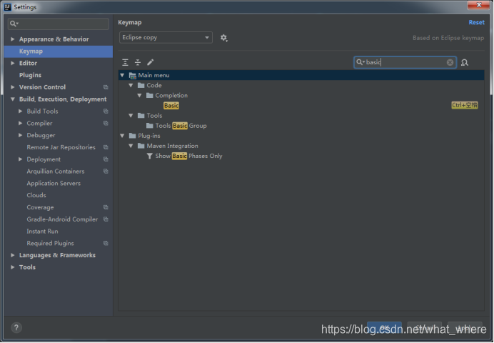Click the Reset link
This screenshot has width=494, height=343.
[476, 22]
